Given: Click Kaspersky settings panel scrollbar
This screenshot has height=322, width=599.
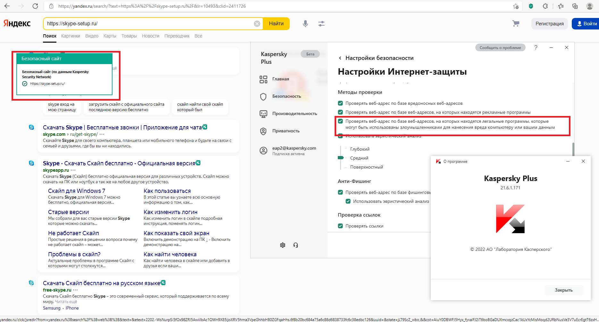Looking at the screenshot, I should click(573, 149).
